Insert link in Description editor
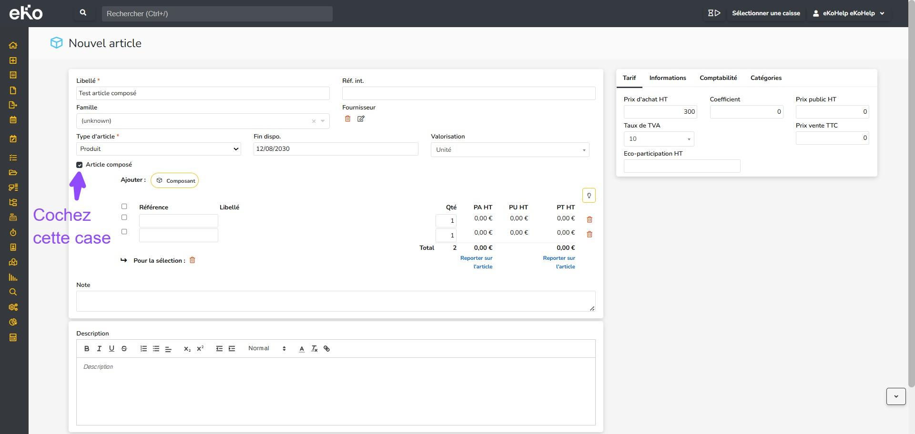This screenshot has height=434, width=915. point(327,349)
